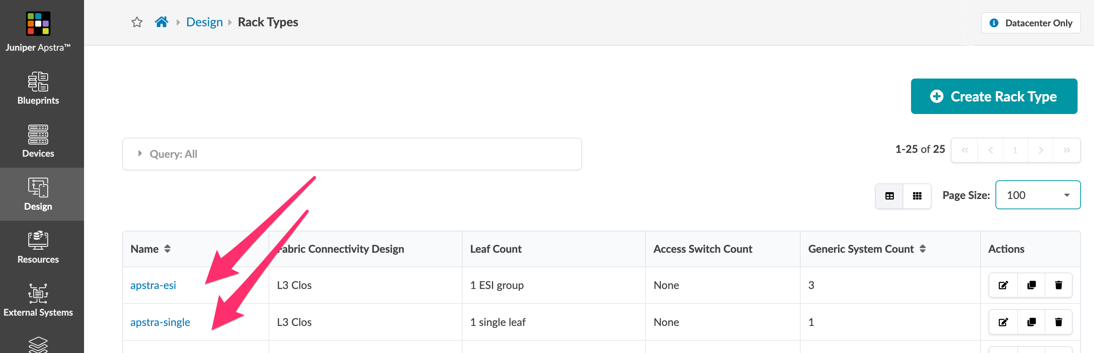Switch to grid card view
The image size is (1094, 353).
917,196
